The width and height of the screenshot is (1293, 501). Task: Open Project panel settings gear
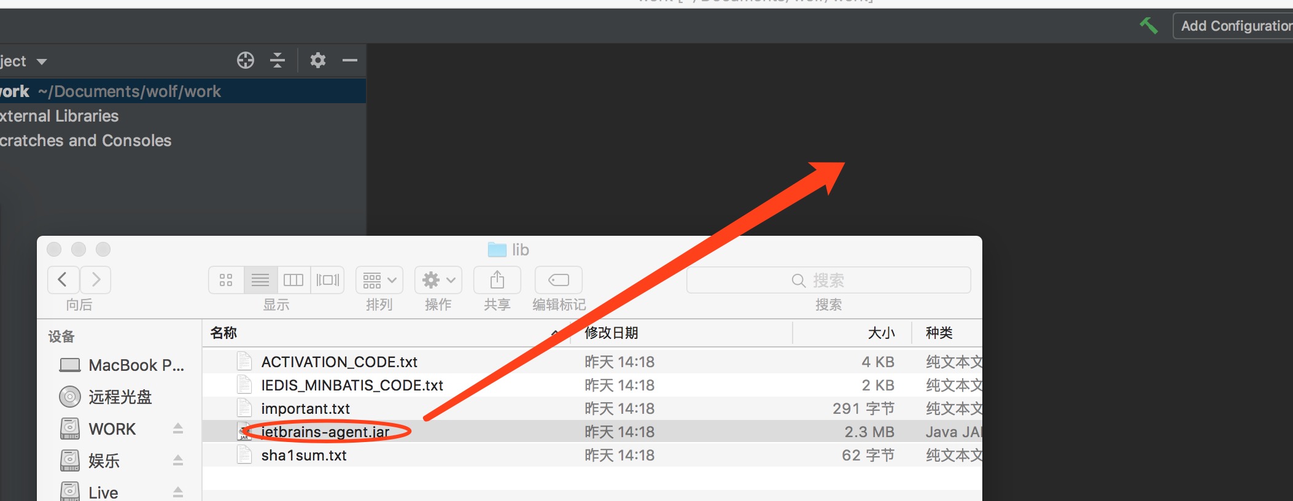(317, 60)
